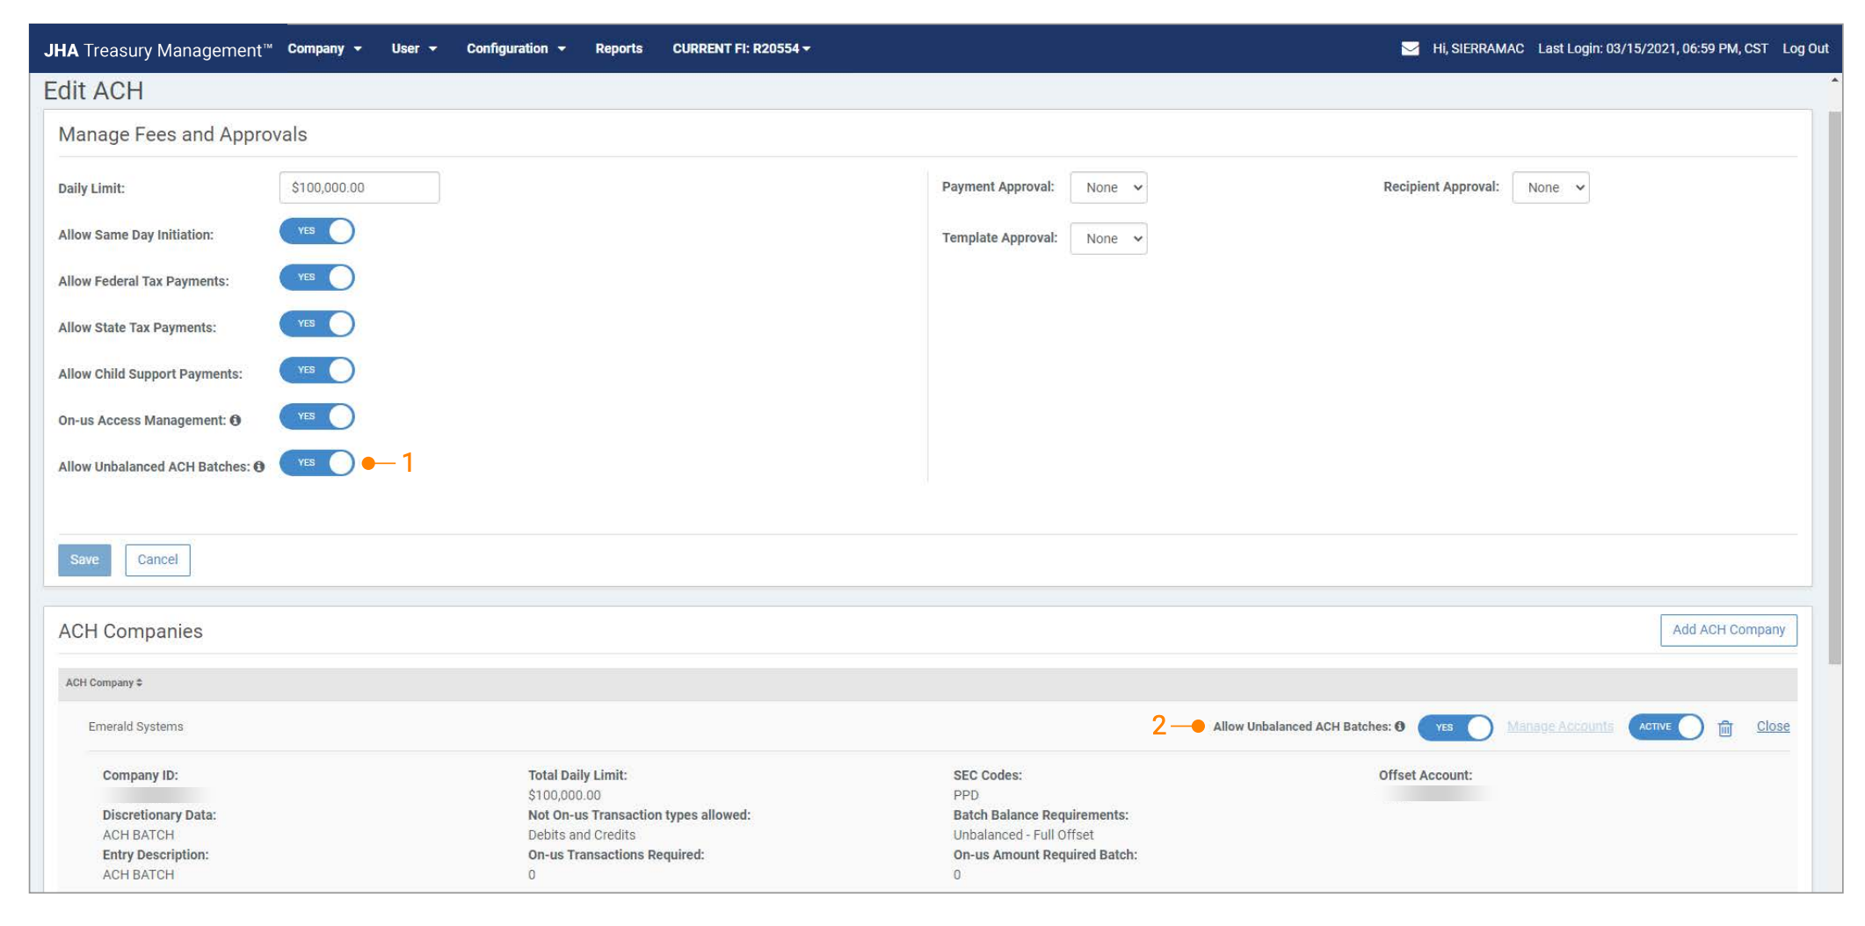1865x926 pixels.
Task: Click info icon beside On-us Access Management
Action: 236,421
